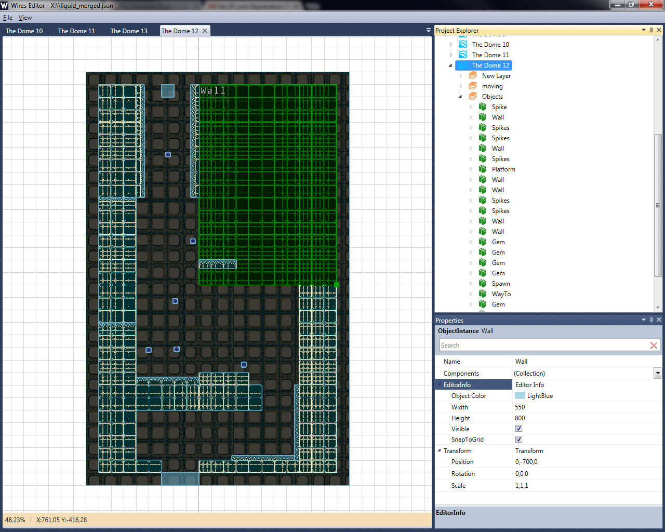Clear the Properties search box
Image resolution: width=665 pixels, height=532 pixels.
coord(654,345)
